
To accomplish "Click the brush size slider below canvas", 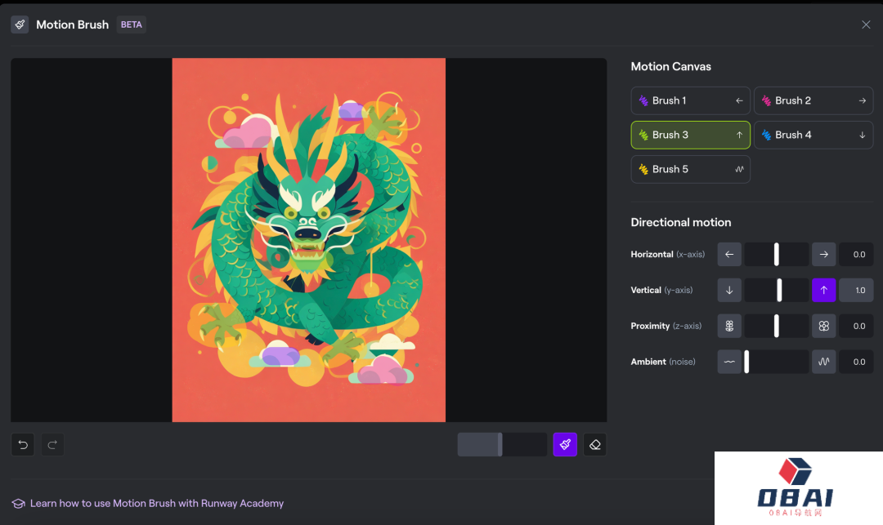I will [x=502, y=445].
